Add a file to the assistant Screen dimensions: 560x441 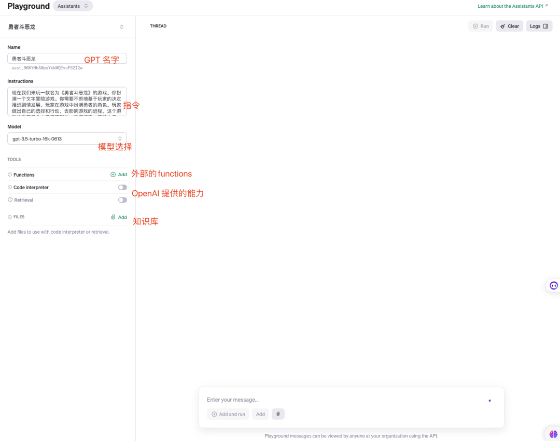click(119, 217)
